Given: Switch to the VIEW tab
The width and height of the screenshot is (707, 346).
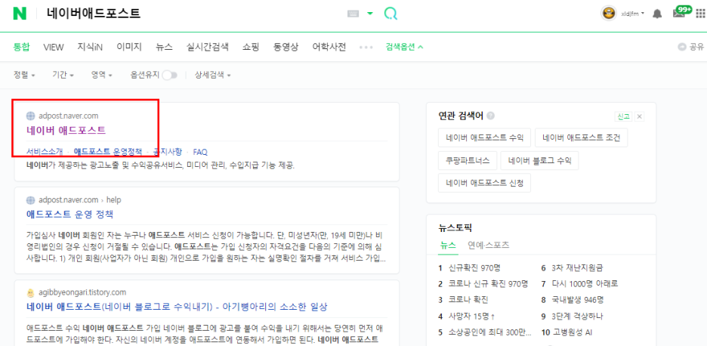Looking at the screenshot, I should tap(54, 47).
